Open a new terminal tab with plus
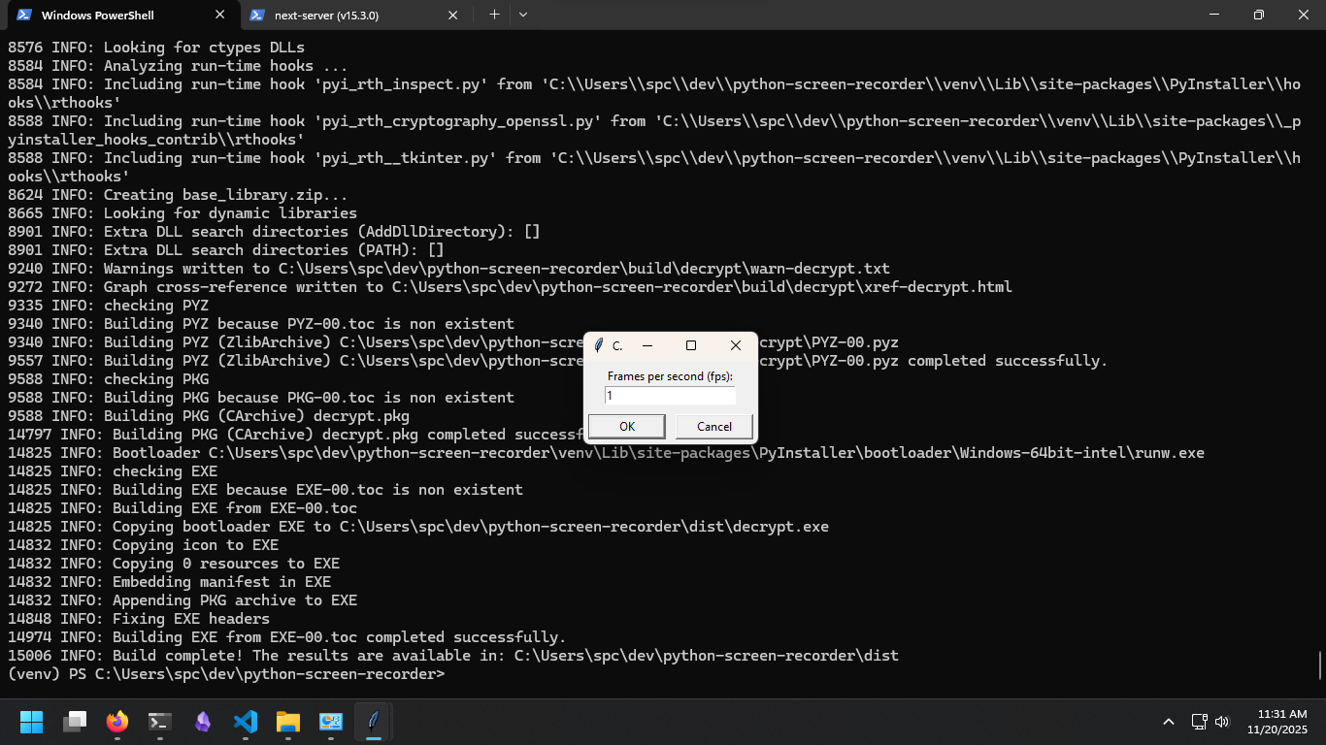 click(x=494, y=15)
